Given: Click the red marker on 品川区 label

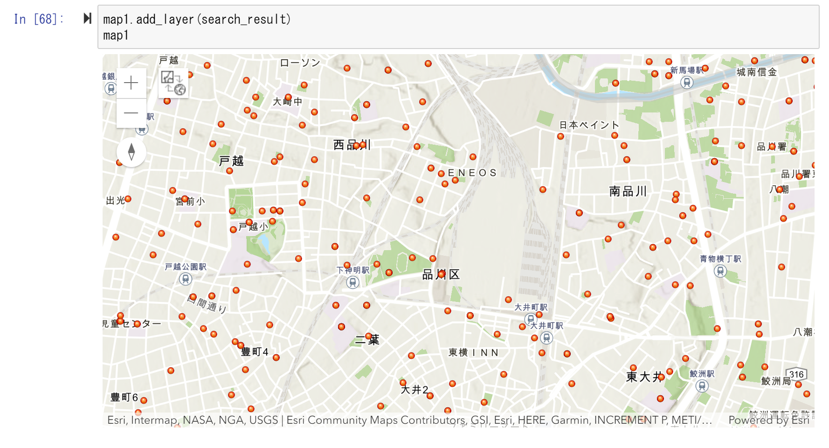Looking at the screenshot, I should pos(441,274).
